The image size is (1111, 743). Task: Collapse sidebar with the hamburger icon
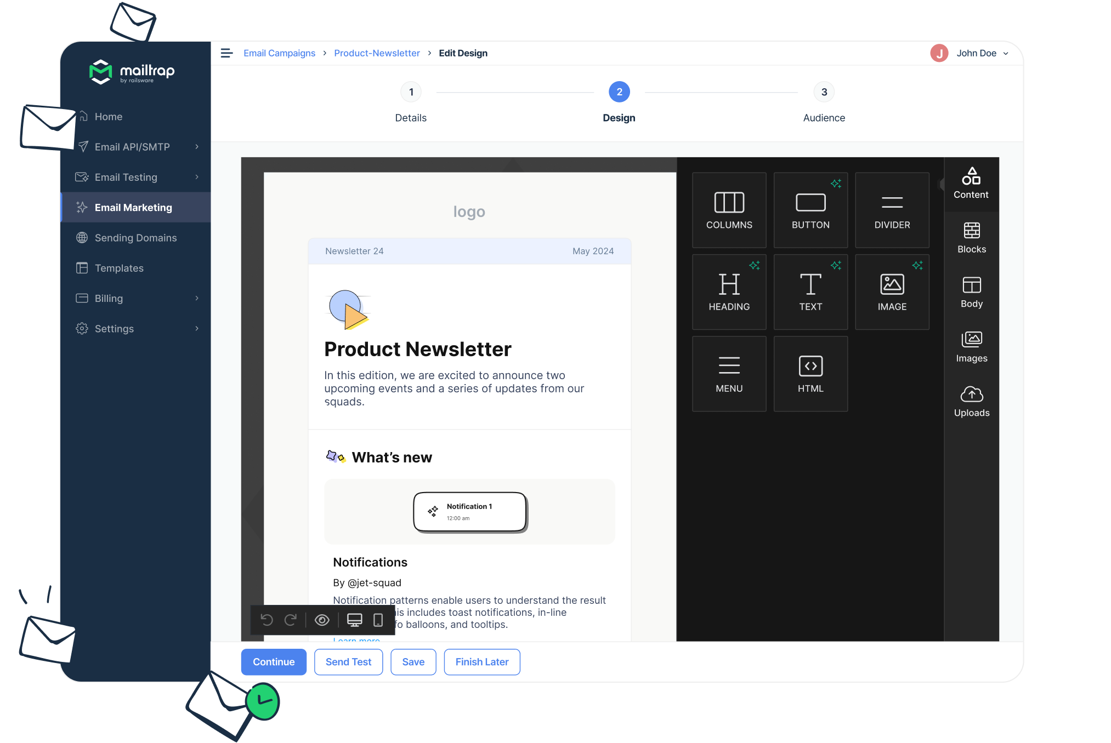(226, 53)
